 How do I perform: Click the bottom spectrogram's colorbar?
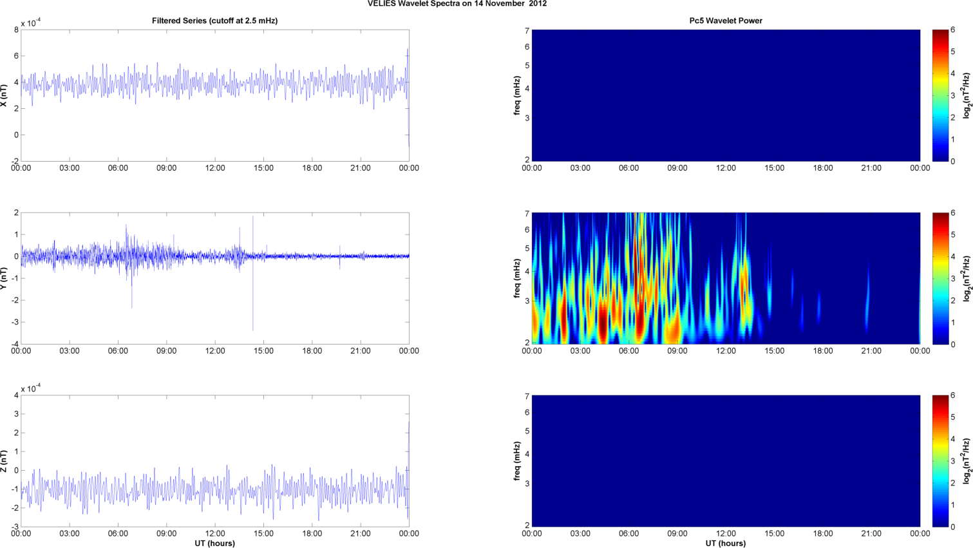[940, 461]
